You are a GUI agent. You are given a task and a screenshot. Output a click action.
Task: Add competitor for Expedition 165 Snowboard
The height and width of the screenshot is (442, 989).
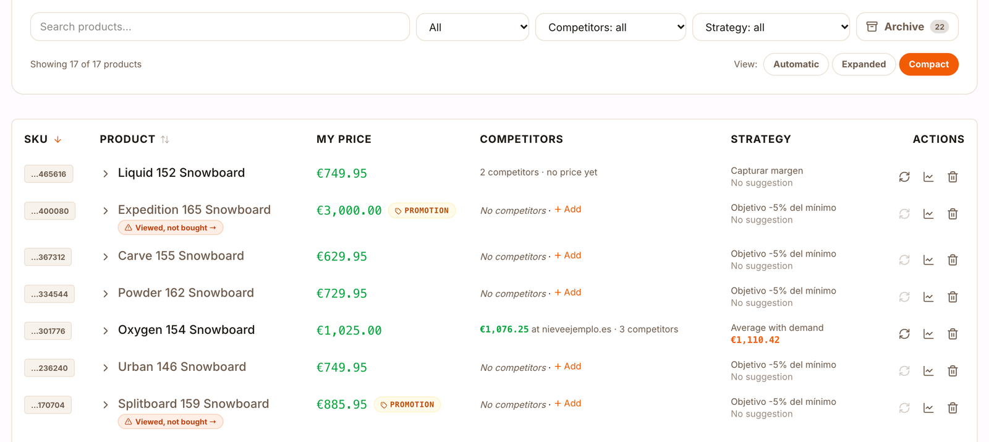point(568,210)
